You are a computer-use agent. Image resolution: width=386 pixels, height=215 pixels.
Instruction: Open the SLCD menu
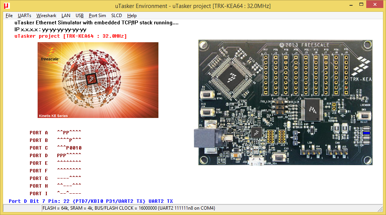click(117, 16)
